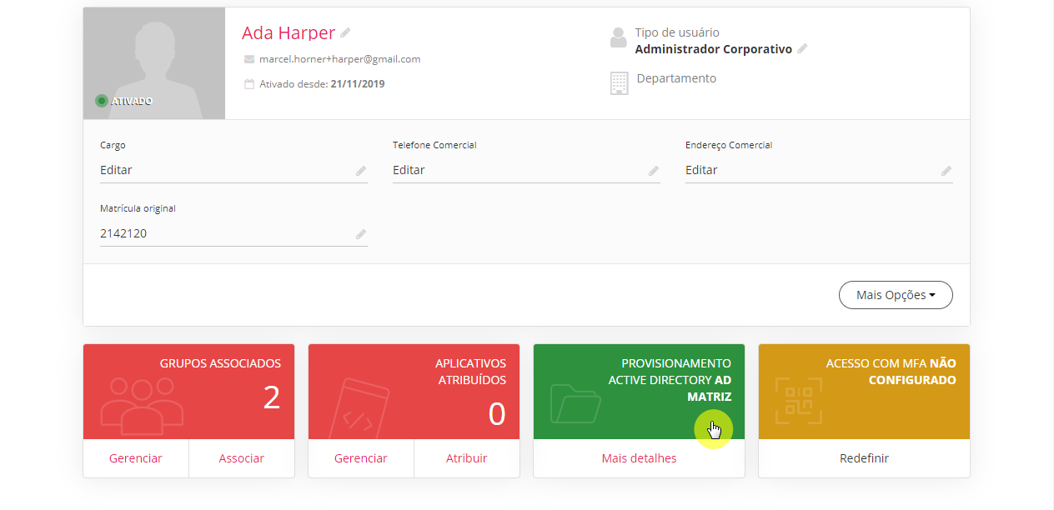
Task: Click Matrícula original pencil icon
Action: pyautogui.click(x=361, y=234)
